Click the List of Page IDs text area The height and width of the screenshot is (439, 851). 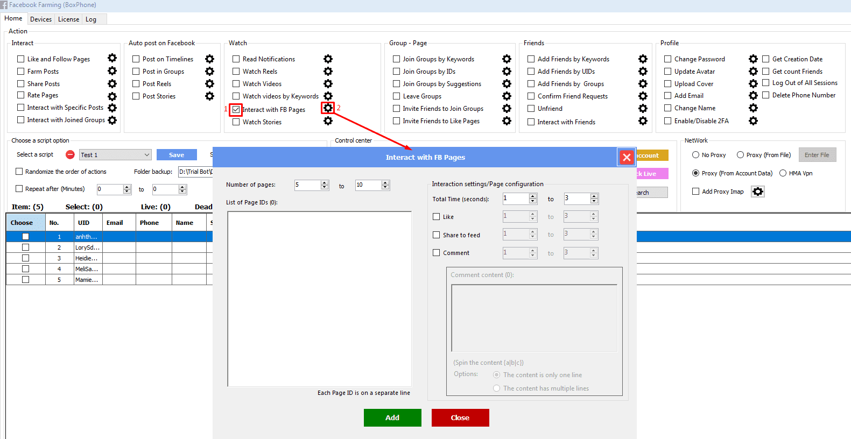click(x=320, y=299)
